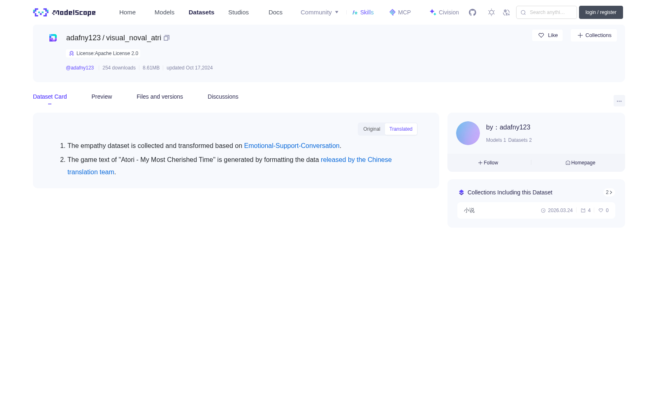Open the Docs navigation item
The width and height of the screenshot is (658, 411).
click(276, 12)
